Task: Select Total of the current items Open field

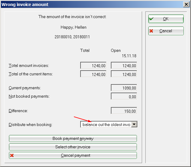Action: [124, 74]
